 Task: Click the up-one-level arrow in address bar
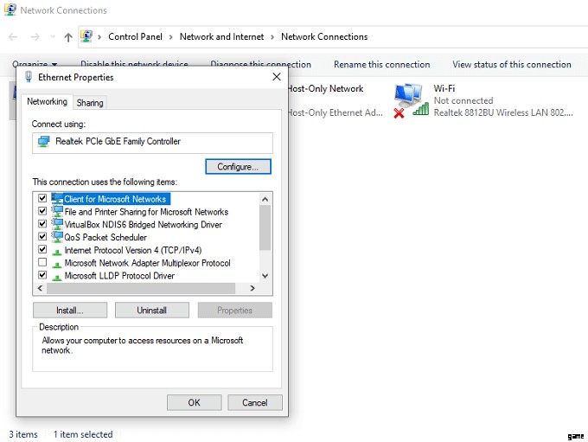pos(68,37)
